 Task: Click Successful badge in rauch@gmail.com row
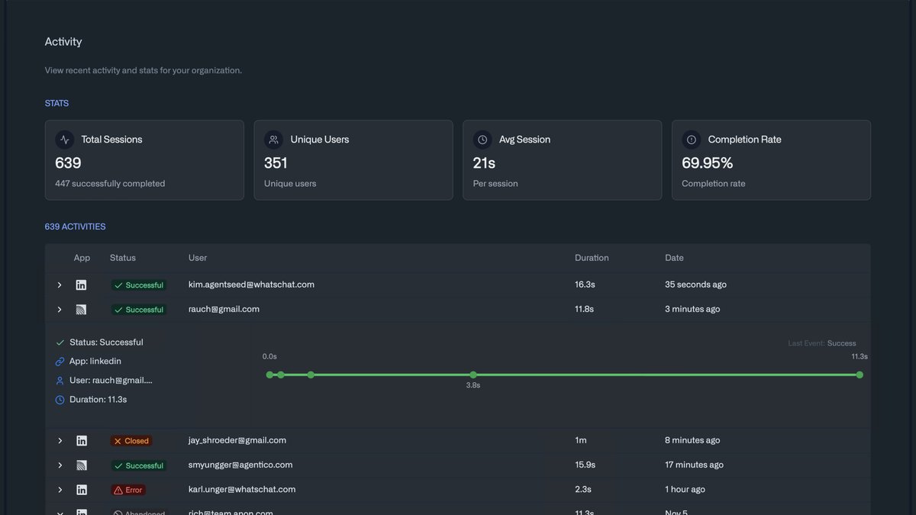click(x=138, y=310)
